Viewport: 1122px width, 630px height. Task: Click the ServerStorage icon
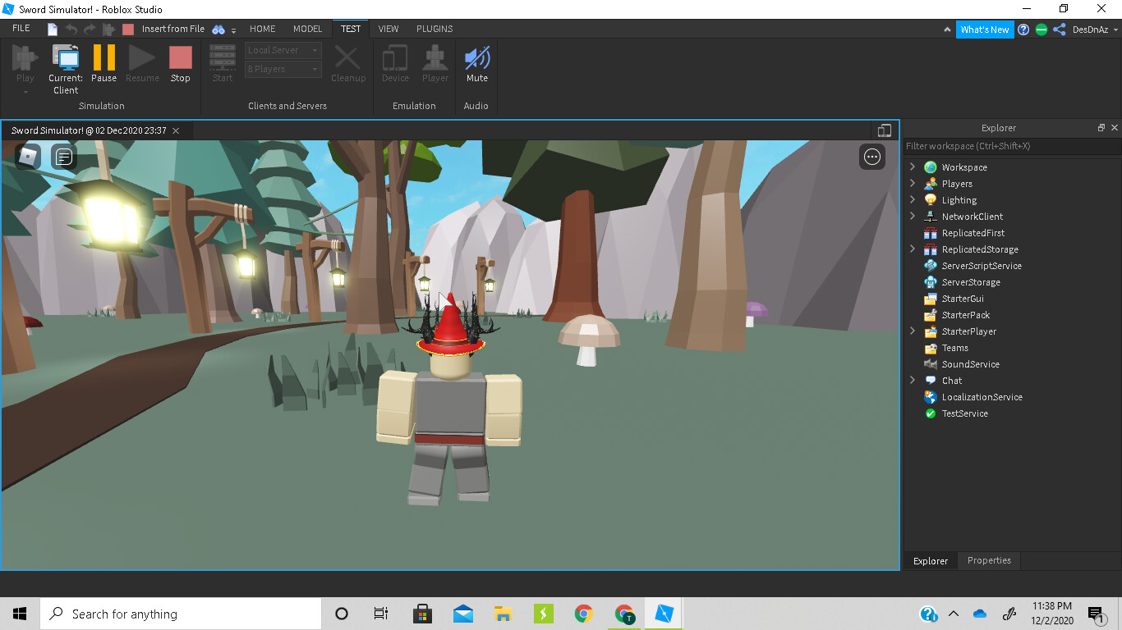931,282
